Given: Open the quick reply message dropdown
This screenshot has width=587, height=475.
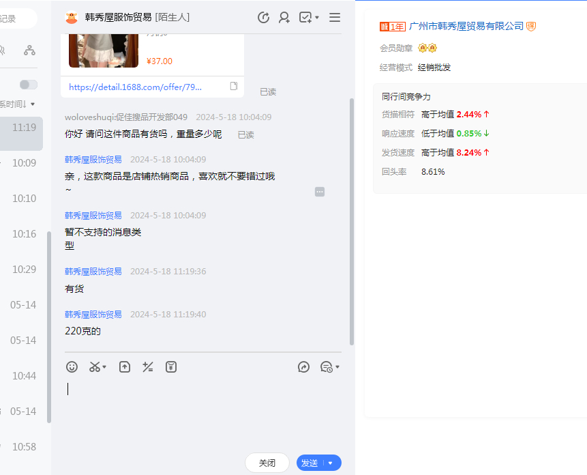Looking at the screenshot, I should tap(330, 367).
